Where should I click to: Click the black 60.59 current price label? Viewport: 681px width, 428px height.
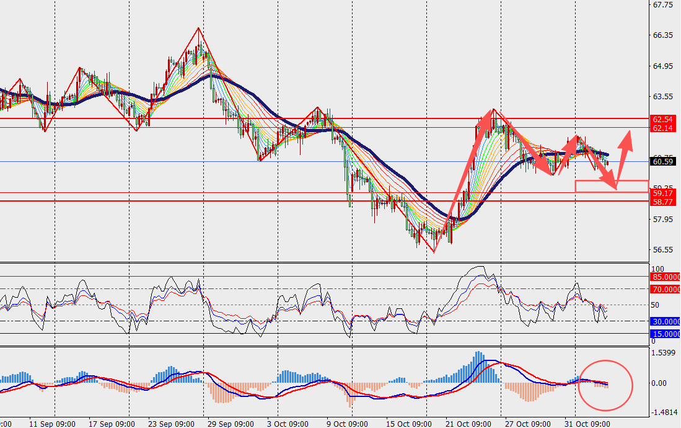pos(663,162)
